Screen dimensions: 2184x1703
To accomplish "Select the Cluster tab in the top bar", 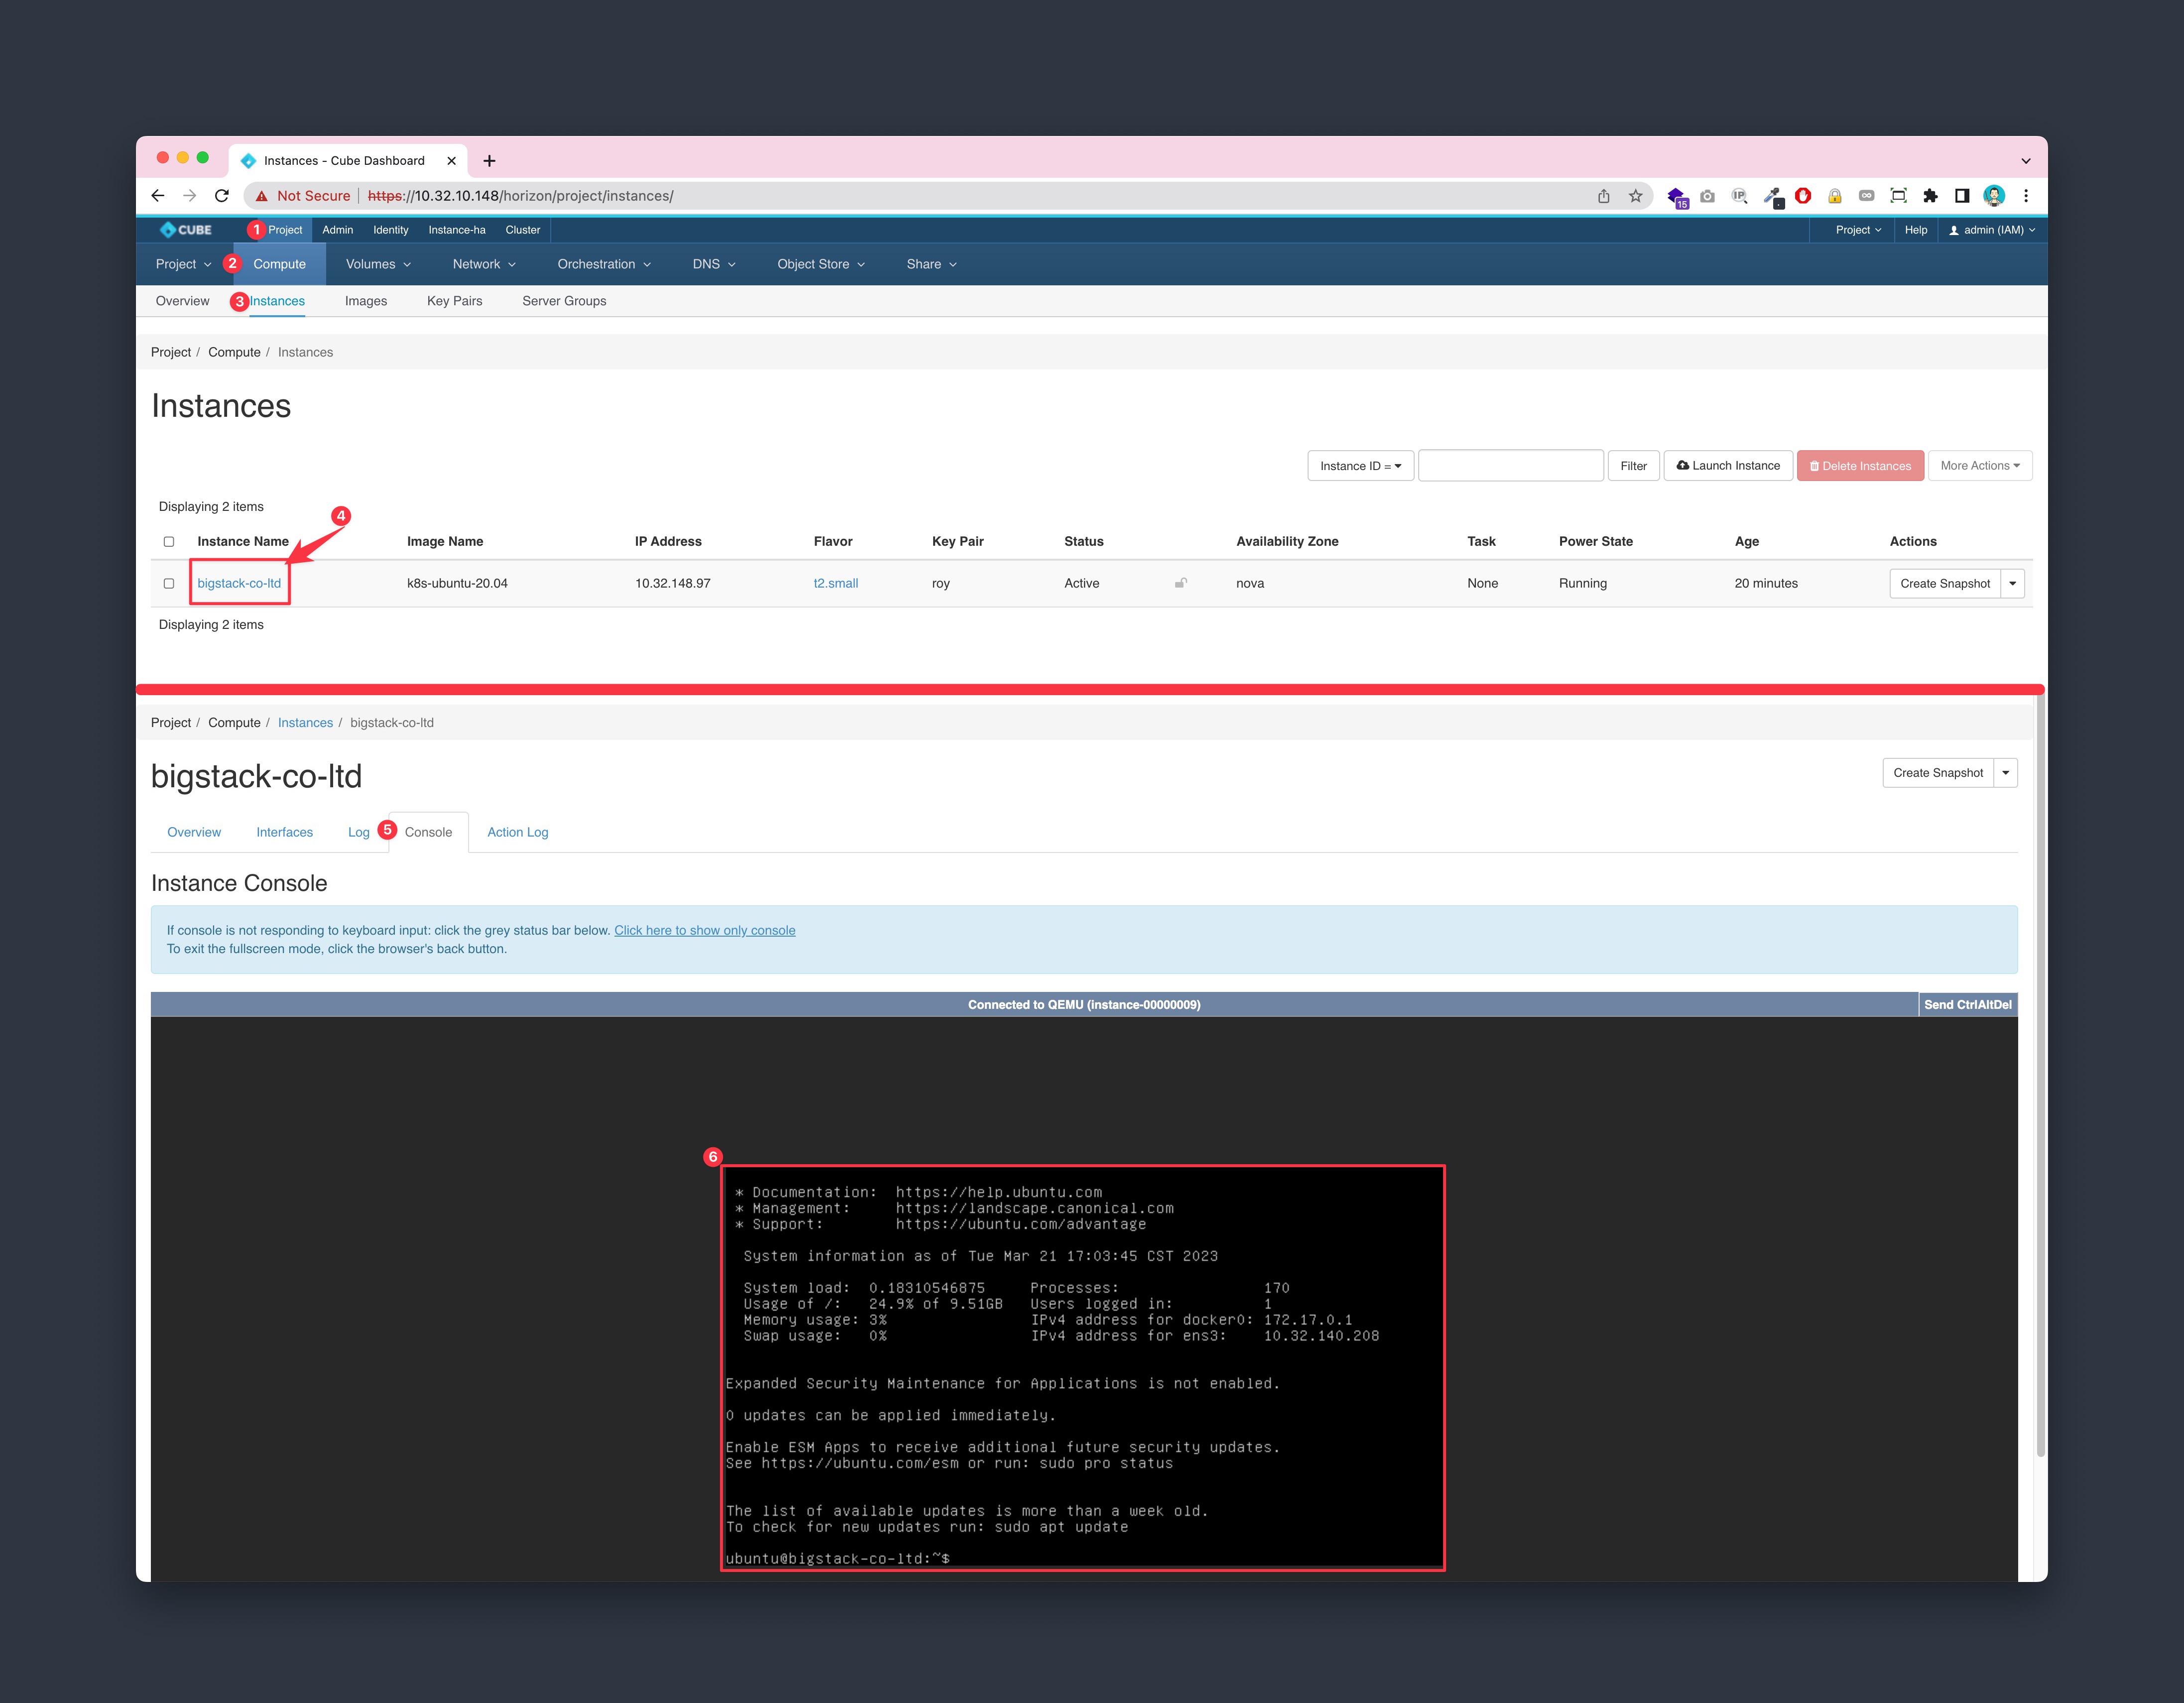I will (523, 230).
